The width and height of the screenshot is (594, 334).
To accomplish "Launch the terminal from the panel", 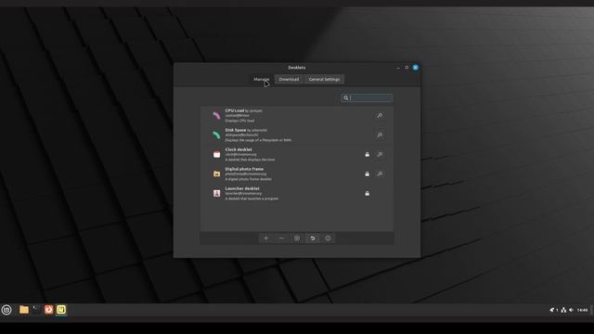I will (x=36, y=310).
